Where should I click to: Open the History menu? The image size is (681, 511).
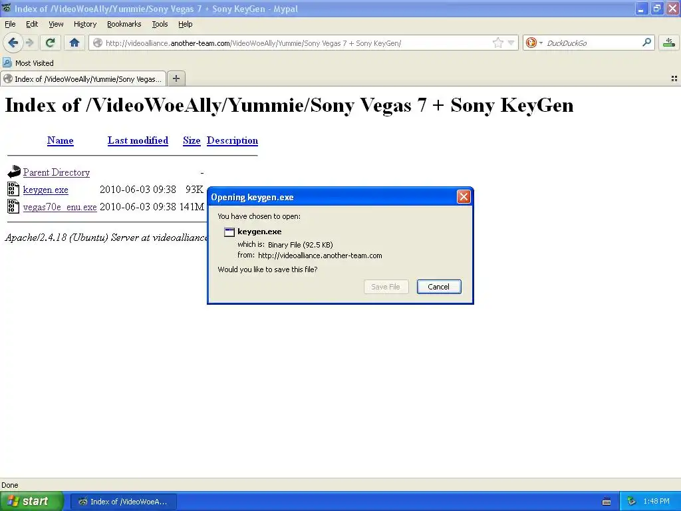(85, 24)
